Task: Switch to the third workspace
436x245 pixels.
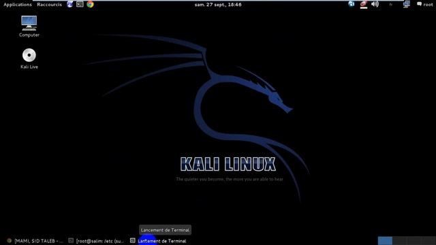Action: (414, 240)
